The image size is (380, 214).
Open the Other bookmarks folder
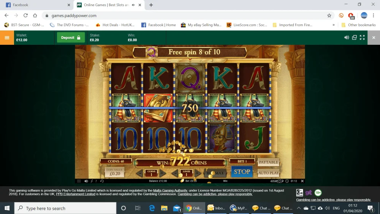(358, 25)
